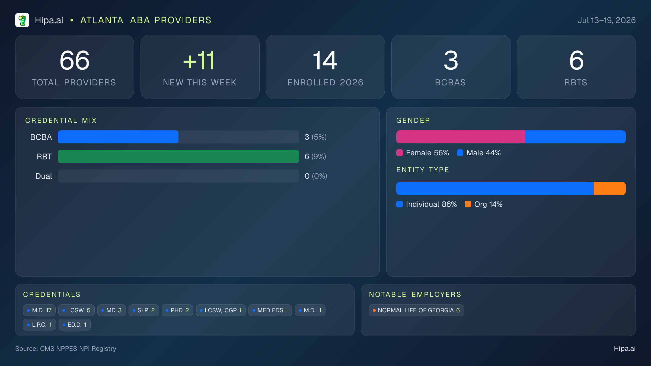
Task: Click the Male 44% legend label
Action: [x=484, y=153]
